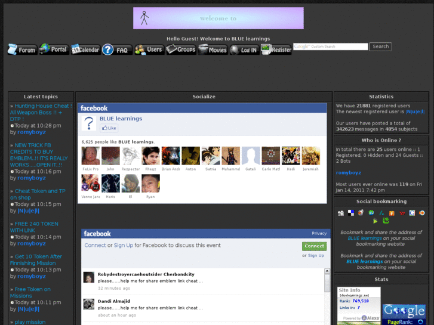Click the green Connect button
The width and height of the screenshot is (434, 325).
click(314, 246)
